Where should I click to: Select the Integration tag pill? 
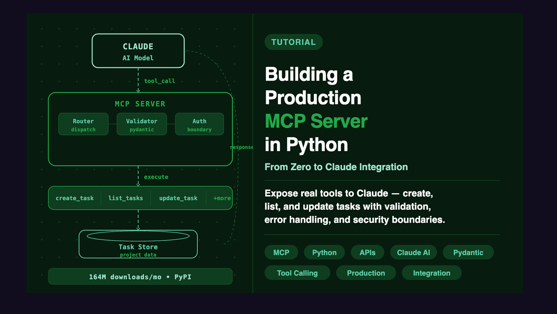tap(432, 273)
